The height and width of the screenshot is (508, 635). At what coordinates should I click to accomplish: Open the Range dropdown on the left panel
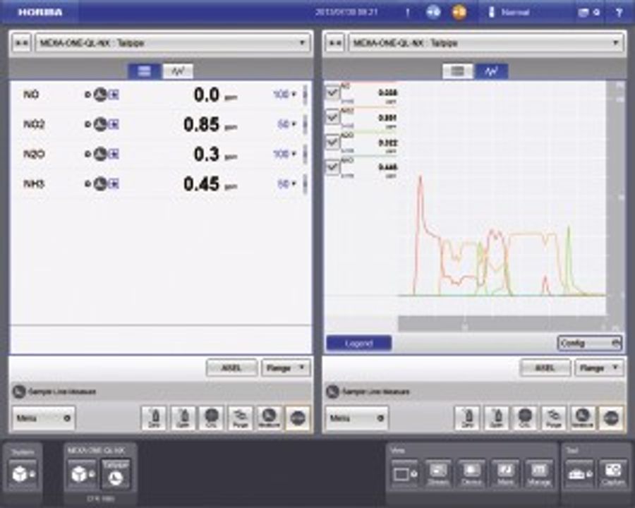pyautogui.click(x=285, y=368)
